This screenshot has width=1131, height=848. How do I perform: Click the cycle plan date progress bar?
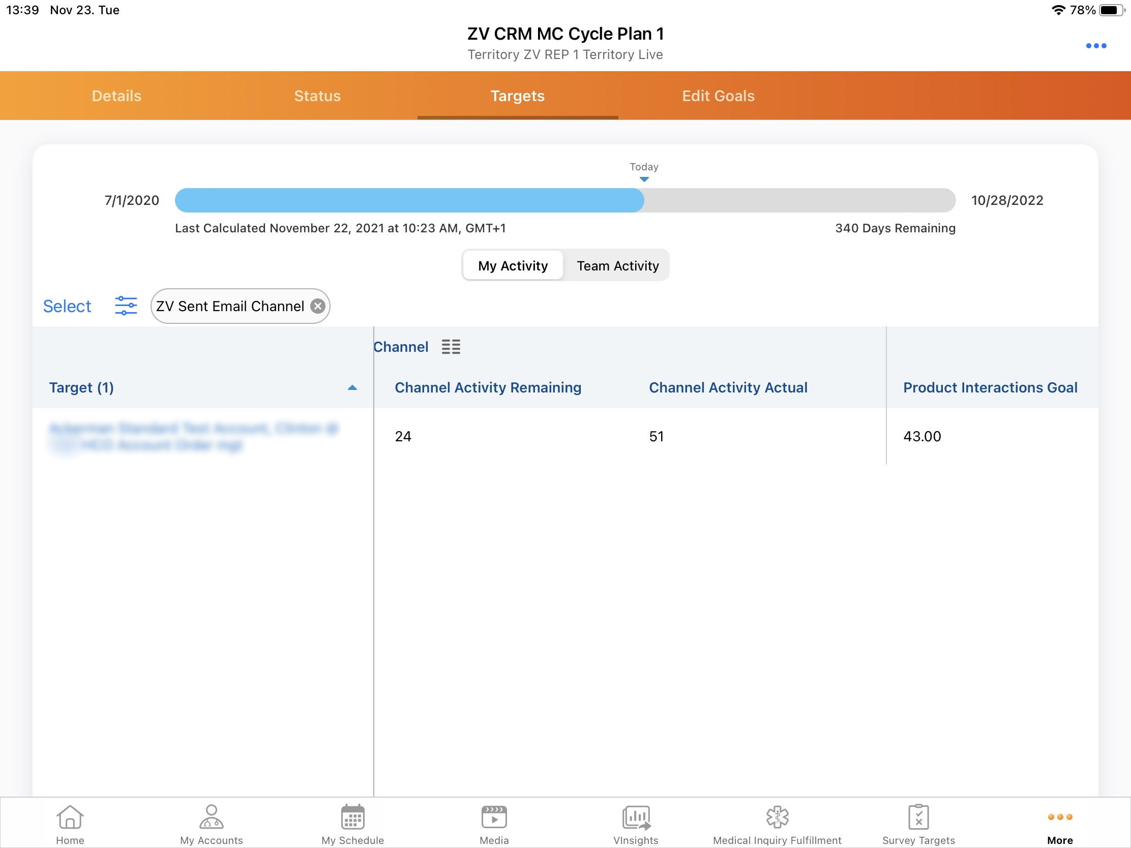click(x=564, y=200)
